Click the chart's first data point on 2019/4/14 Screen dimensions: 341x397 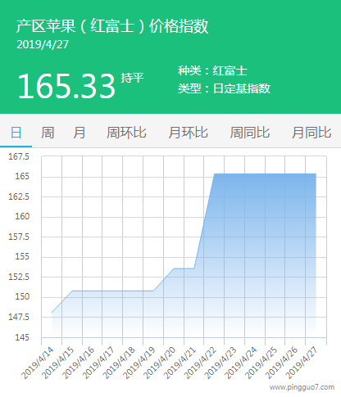52,313
